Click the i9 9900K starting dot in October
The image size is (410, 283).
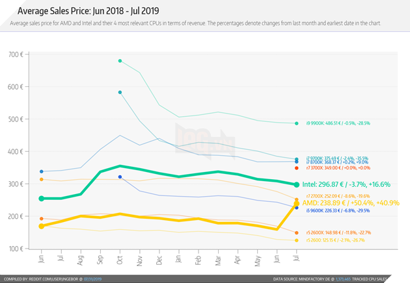(120, 61)
